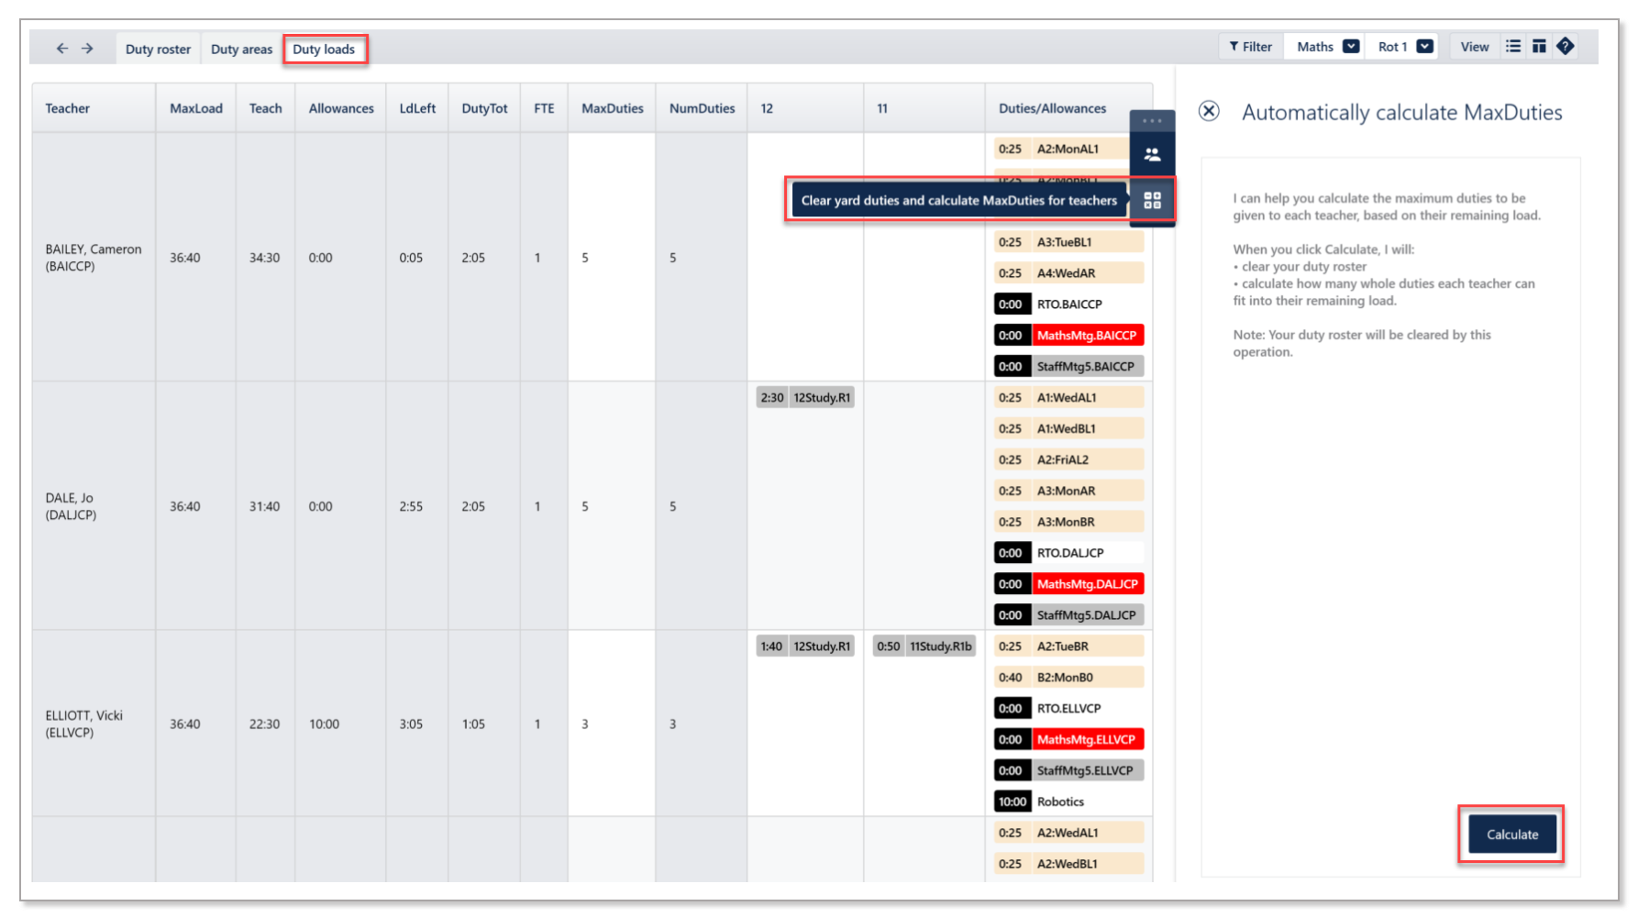Click the A2:MonAL1 duty tag
1638x917 pixels.
1068,149
